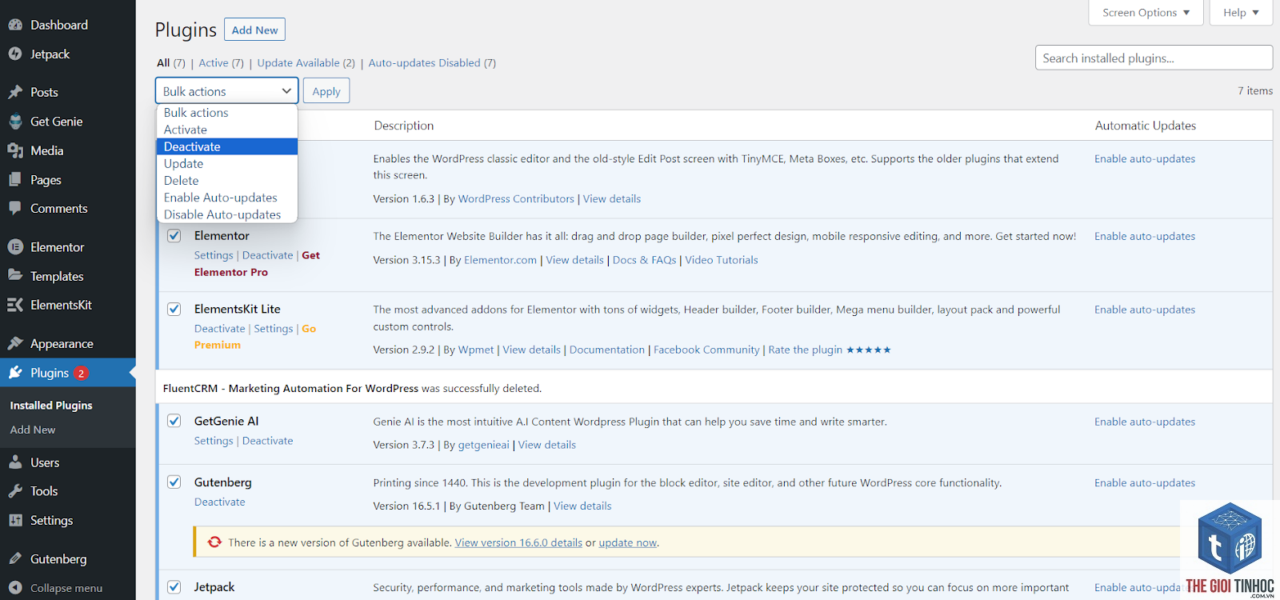1280x600 pixels.
Task: Expand Screen Options panel
Action: (1146, 12)
